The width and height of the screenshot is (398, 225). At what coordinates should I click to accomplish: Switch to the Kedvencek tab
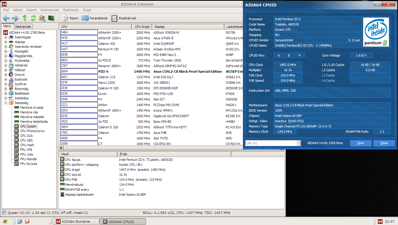[x=23, y=27]
